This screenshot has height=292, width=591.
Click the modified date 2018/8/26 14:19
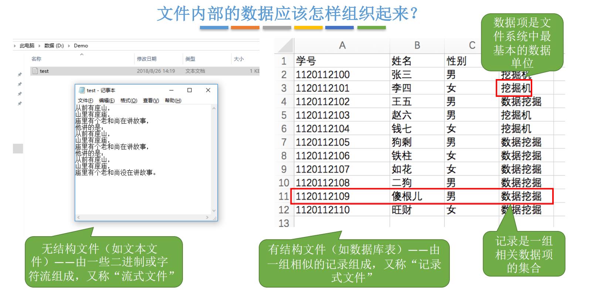tap(156, 71)
